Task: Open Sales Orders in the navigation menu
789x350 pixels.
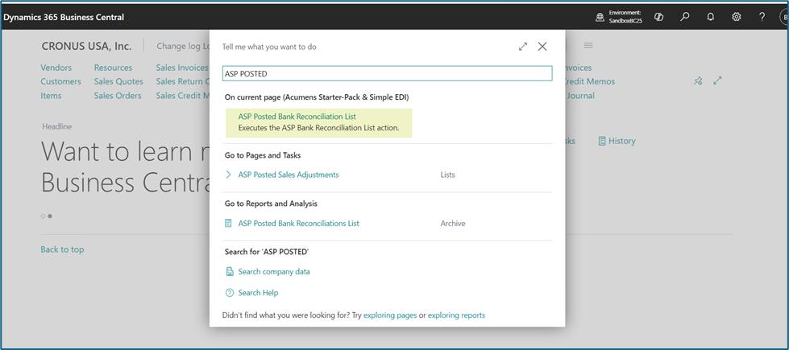Action: click(118, 96)
